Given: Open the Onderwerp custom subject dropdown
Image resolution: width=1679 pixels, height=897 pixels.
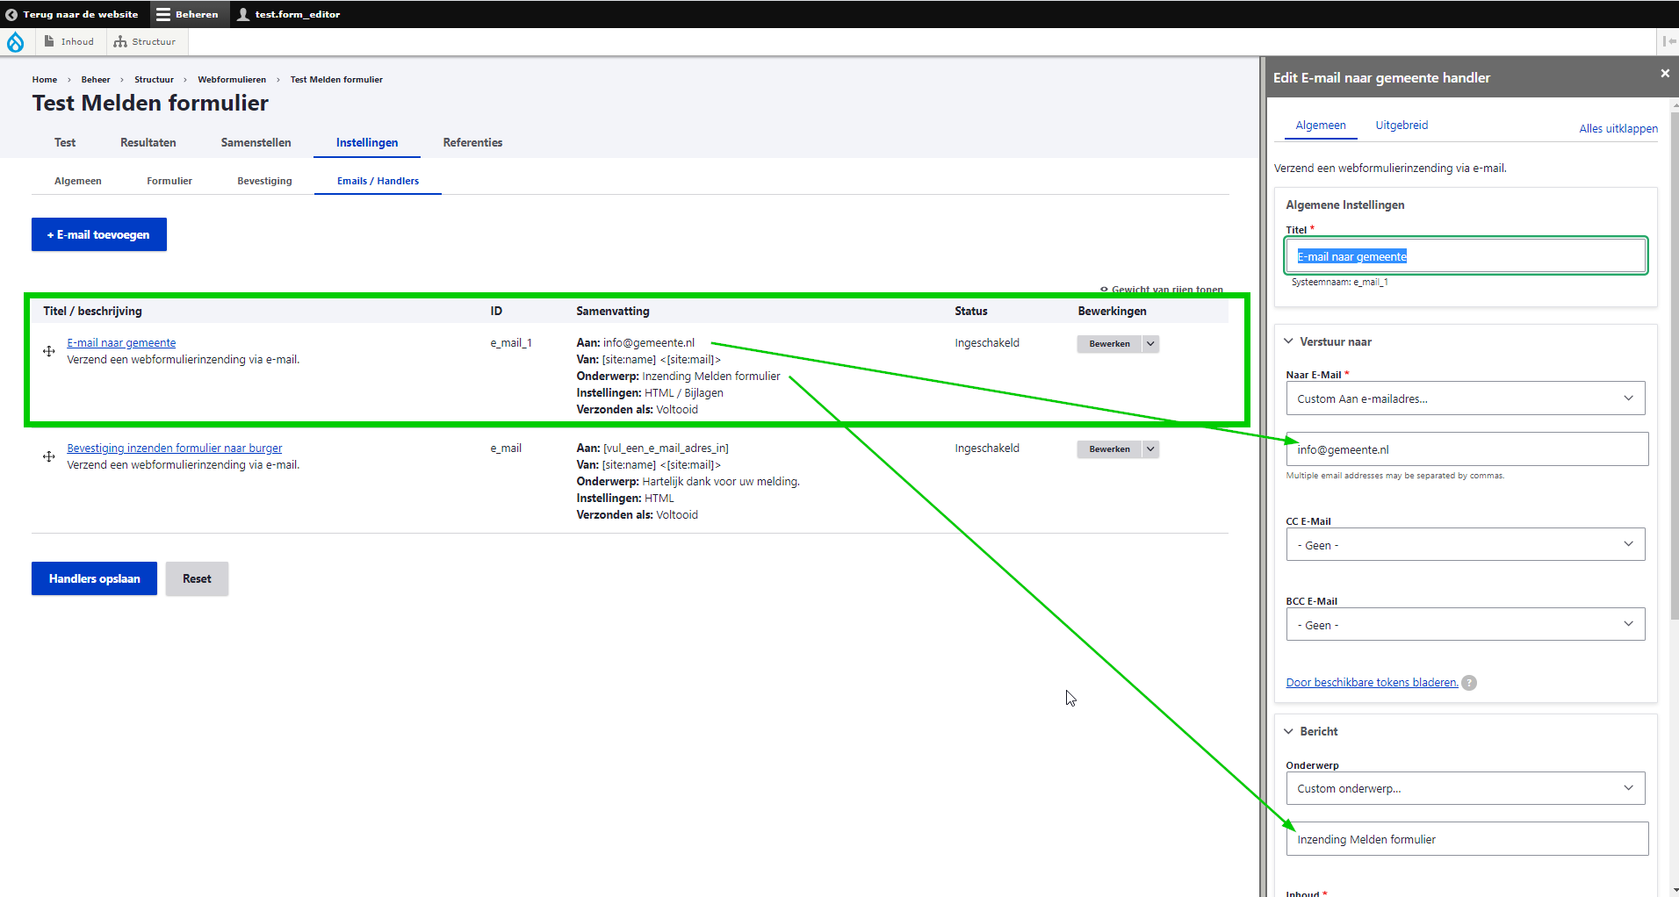Looking at the screenshot, I should (x=1465, y=788).
